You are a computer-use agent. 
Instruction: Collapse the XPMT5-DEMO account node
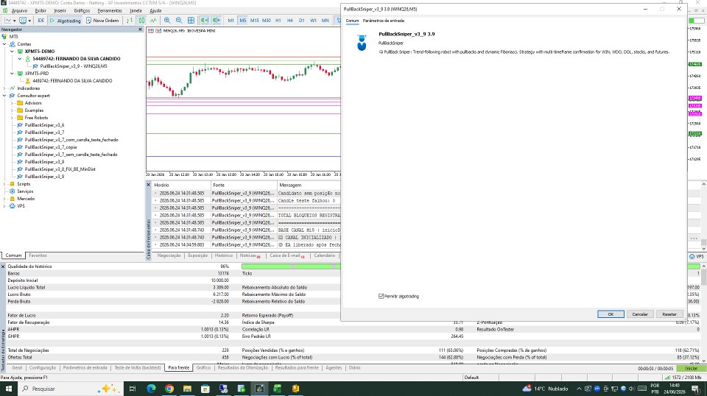click(x=13, y=52)
